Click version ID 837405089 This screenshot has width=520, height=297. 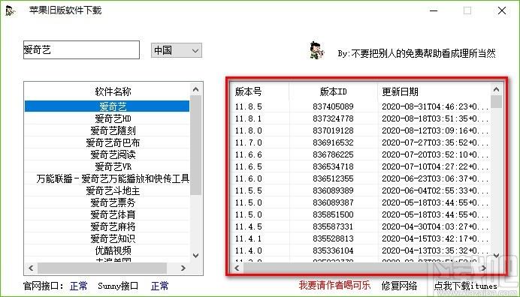click(333, 106)
